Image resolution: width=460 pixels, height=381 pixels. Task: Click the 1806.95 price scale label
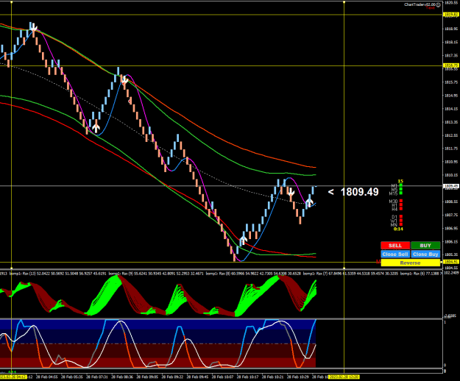451,228
